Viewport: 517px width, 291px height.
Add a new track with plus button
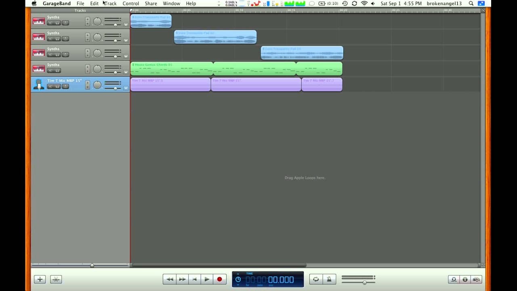(40, 279)
